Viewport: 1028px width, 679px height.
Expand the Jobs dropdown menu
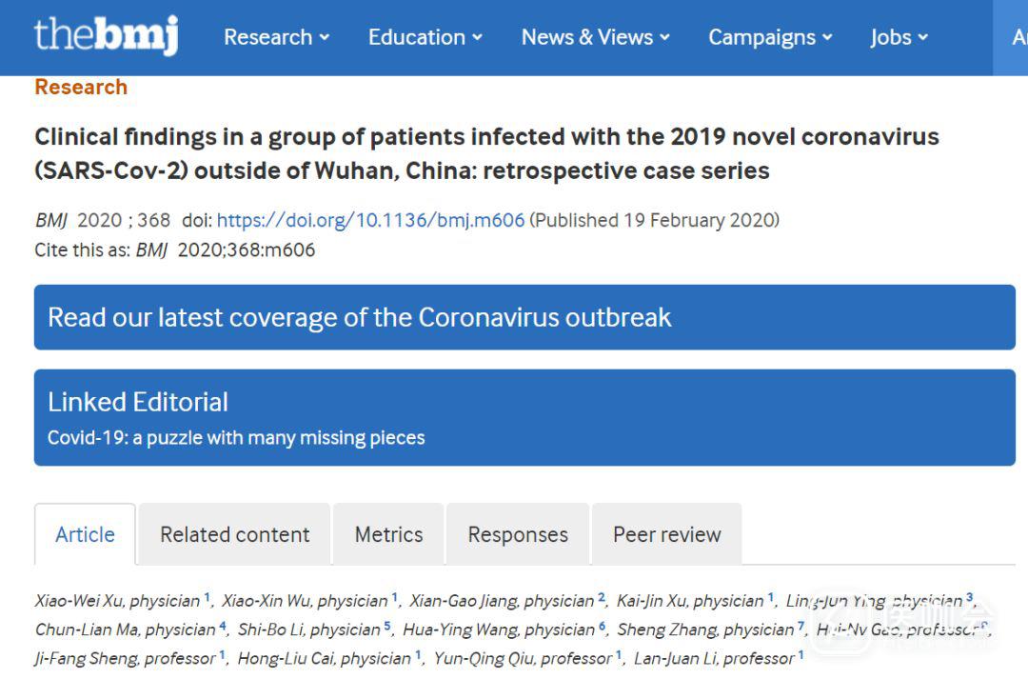pyautogui.click(x=899, y=37)
